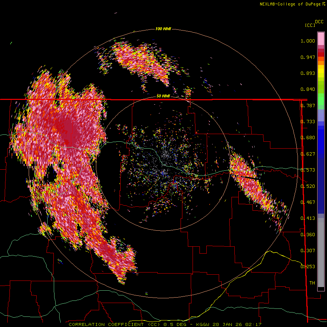The height and width of the screenshot is (327, 327).
Task: Click the 02:17 timestamp
Action: click(x=253, y=324)
